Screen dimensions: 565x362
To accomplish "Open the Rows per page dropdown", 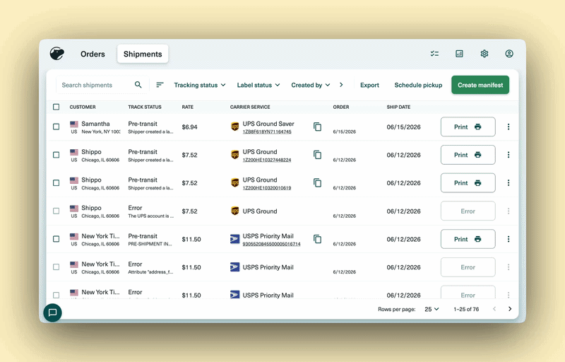I will (x=432, y=309).
